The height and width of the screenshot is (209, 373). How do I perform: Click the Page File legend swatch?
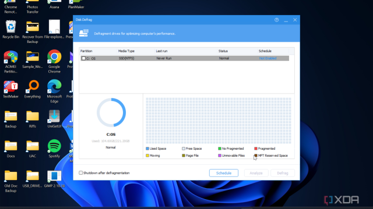click(x=184, y=156)
